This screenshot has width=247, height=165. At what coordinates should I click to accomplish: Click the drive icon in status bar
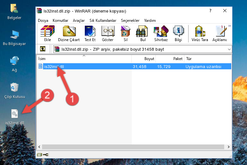[40, 155]
